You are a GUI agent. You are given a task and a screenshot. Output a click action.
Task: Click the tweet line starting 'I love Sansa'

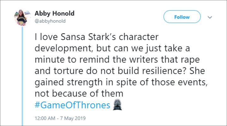pos(96,37)
